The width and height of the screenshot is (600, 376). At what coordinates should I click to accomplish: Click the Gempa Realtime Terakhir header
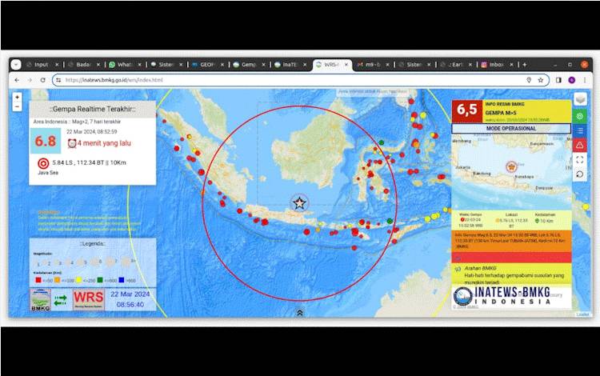[x=92, y=109]
